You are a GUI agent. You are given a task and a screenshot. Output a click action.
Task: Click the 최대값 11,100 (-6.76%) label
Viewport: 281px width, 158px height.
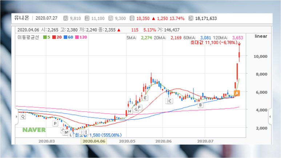pyautogui.click(x=214, y=42)
